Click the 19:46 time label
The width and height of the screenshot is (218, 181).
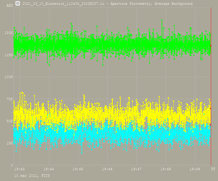pos(107,169)
